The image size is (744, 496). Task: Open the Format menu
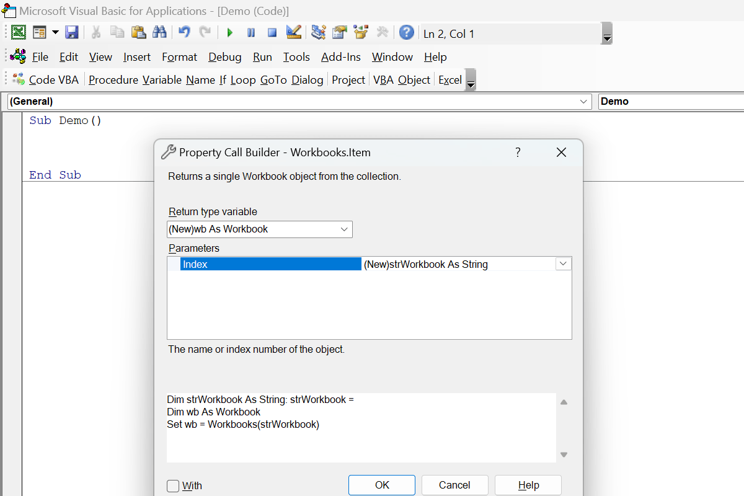point(180,57)
